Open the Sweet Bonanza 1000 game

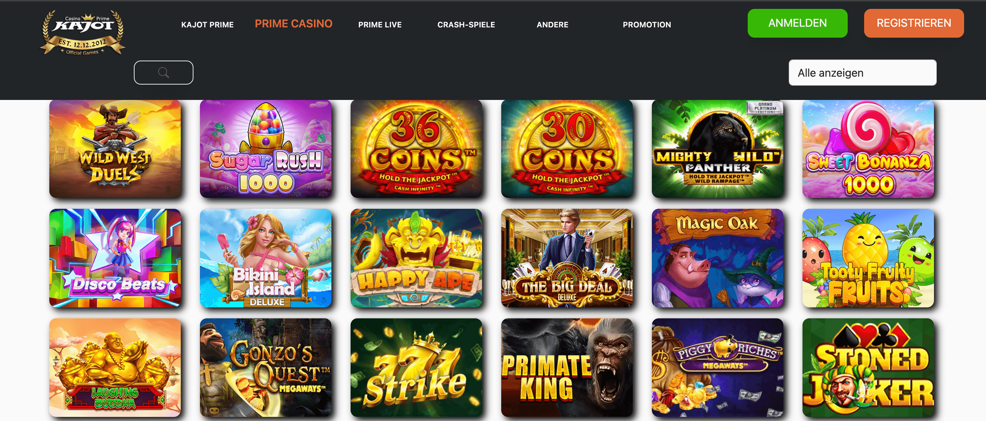point(868,149)
